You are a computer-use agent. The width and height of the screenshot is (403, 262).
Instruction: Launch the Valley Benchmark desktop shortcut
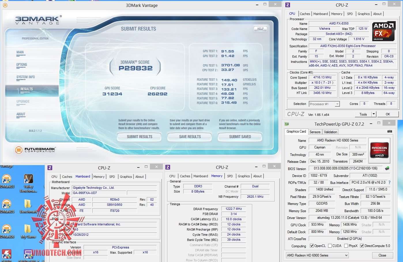pyautogui.click(x=29, y=183)
